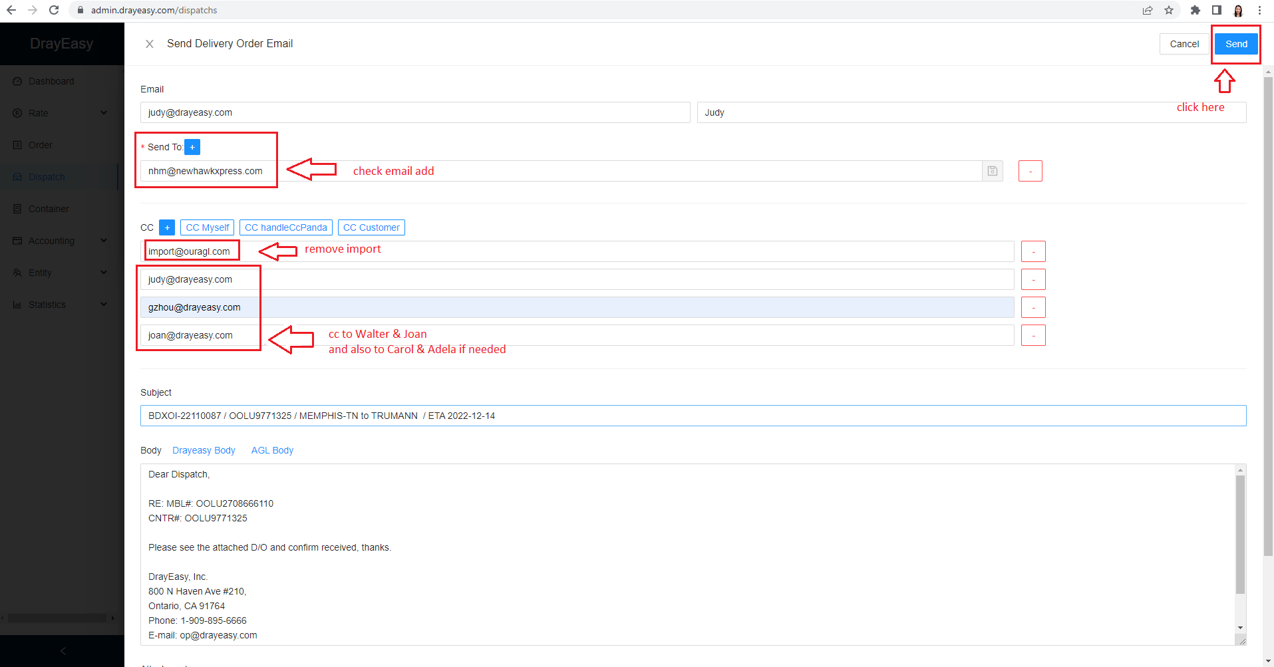
Task: Open the browser extensions puzzle icon
Action: pos(1195,10)
